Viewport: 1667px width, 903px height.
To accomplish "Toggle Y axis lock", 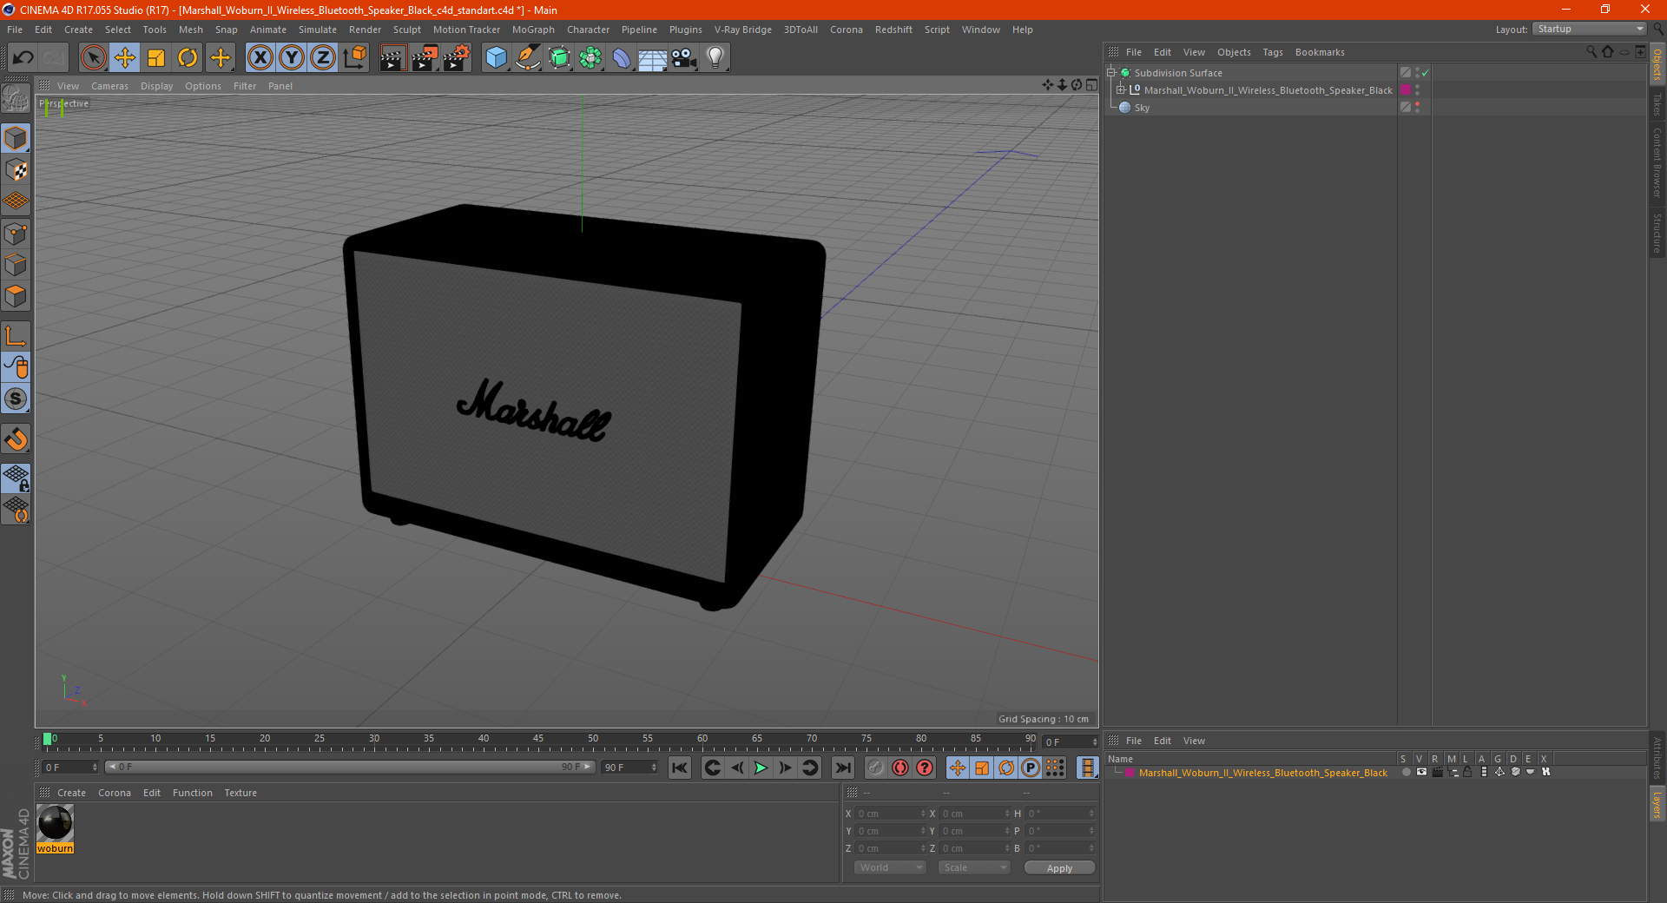I will point(292,58).
